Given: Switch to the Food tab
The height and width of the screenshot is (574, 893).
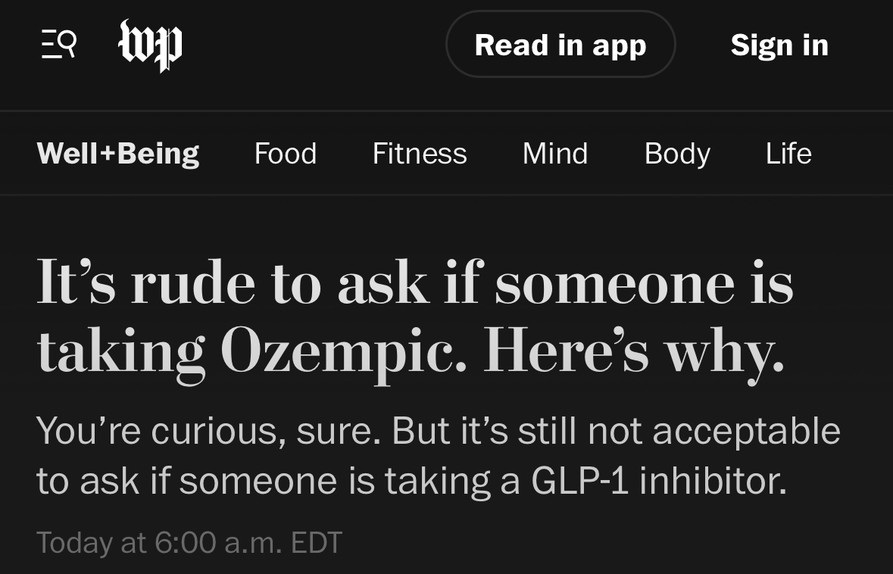Looking at the screenshot, I should 286,154.
